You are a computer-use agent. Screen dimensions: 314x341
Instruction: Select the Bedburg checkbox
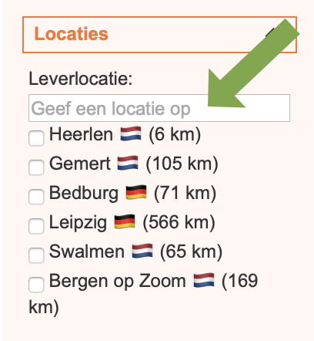36,197
